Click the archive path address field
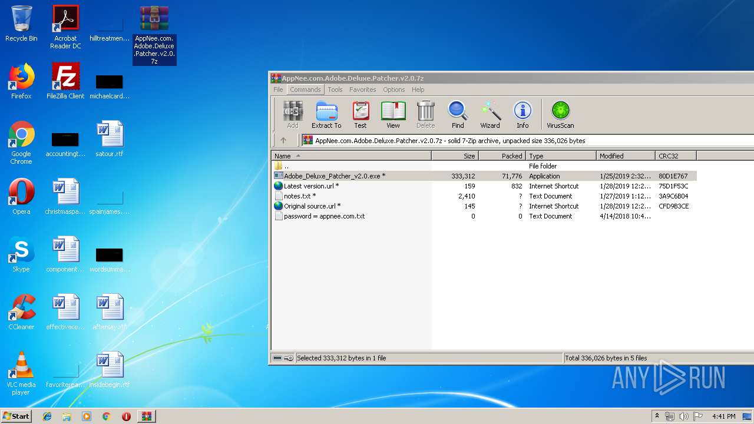The height and width of the screenshot is (424, 754). (527, 140)
